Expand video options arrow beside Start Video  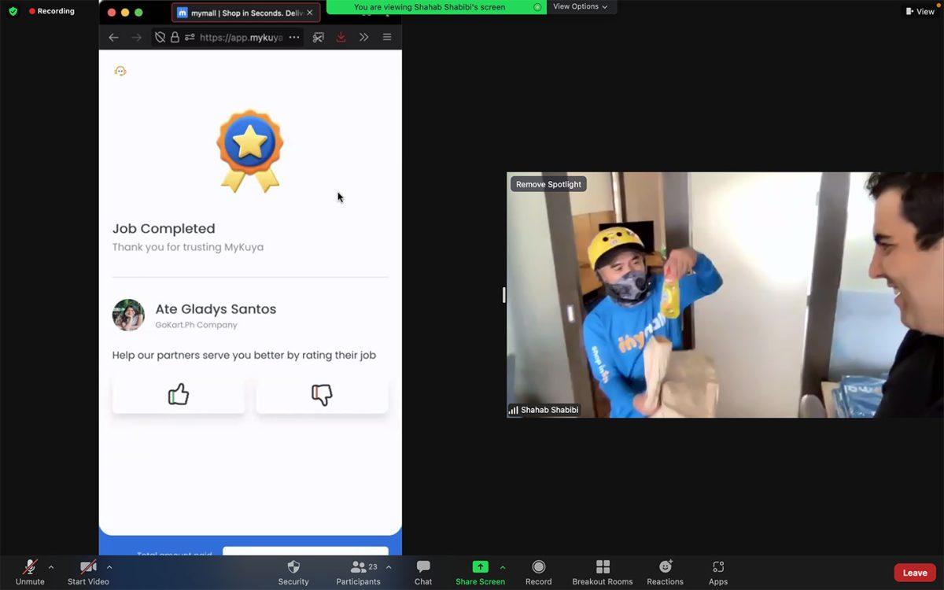click(x=109, y=566)
